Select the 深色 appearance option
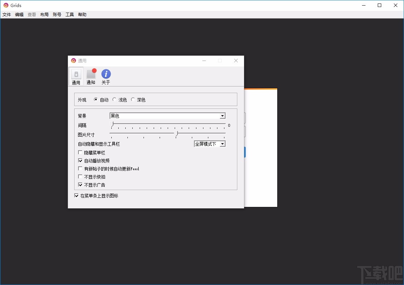Viewport: 404px width, 285px height. click(x=133, y=99)
